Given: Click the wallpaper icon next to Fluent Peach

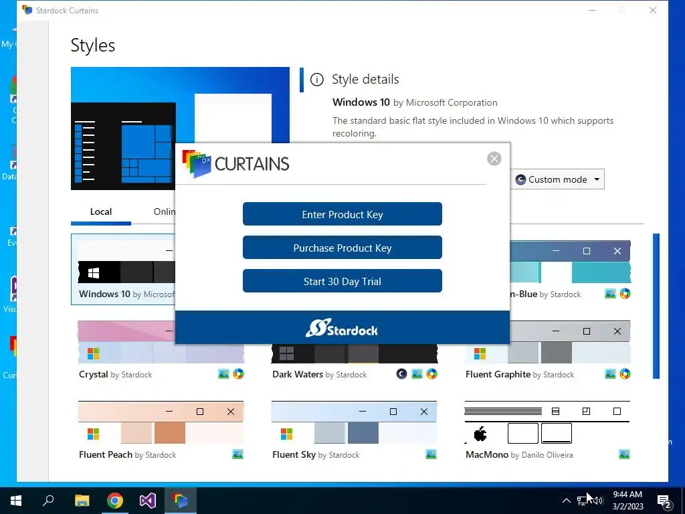Looking at the screenshot, I should (x=238, y=454).
